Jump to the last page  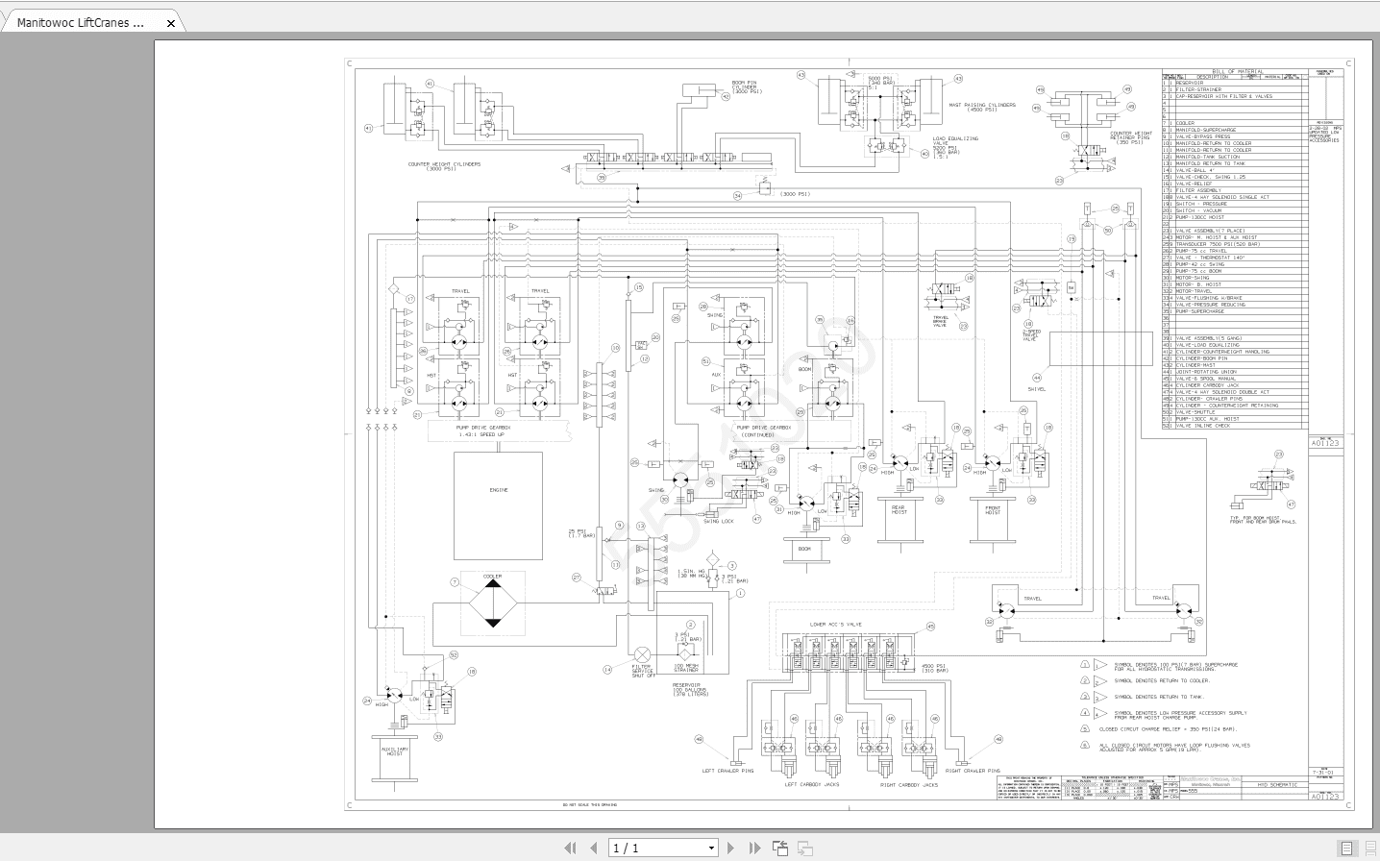click(x=754, y=848)
